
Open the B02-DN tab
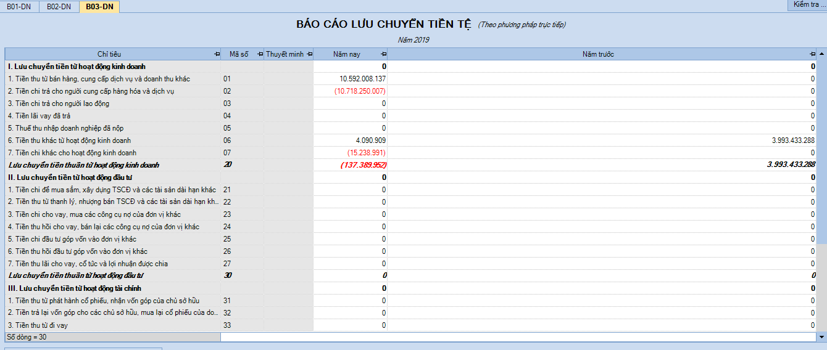click(59, 7)
